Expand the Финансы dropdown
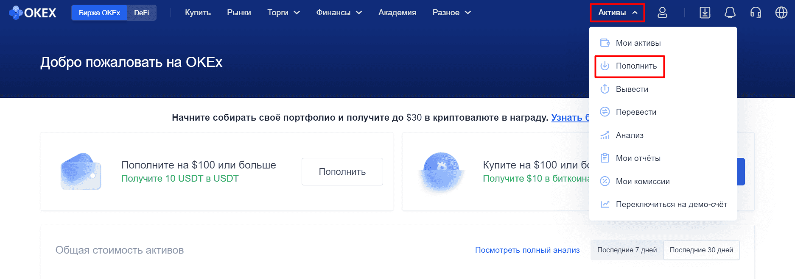The width and height of the screenshot is (795, 279). click(x=339, y=13)
